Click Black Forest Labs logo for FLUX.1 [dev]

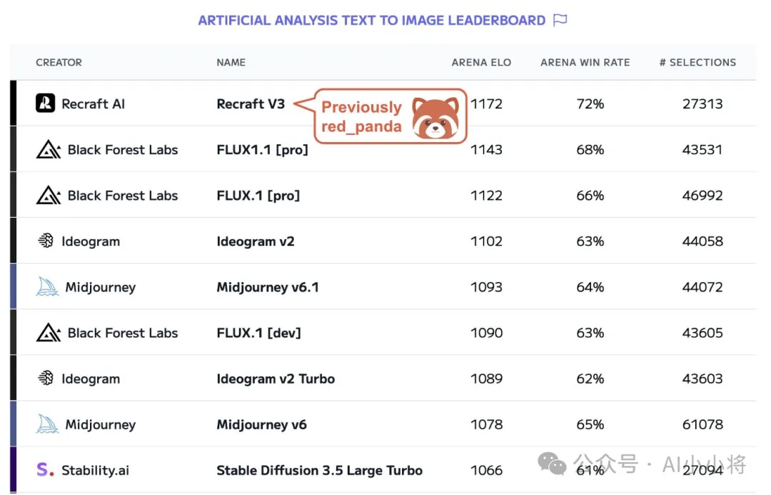49,333
